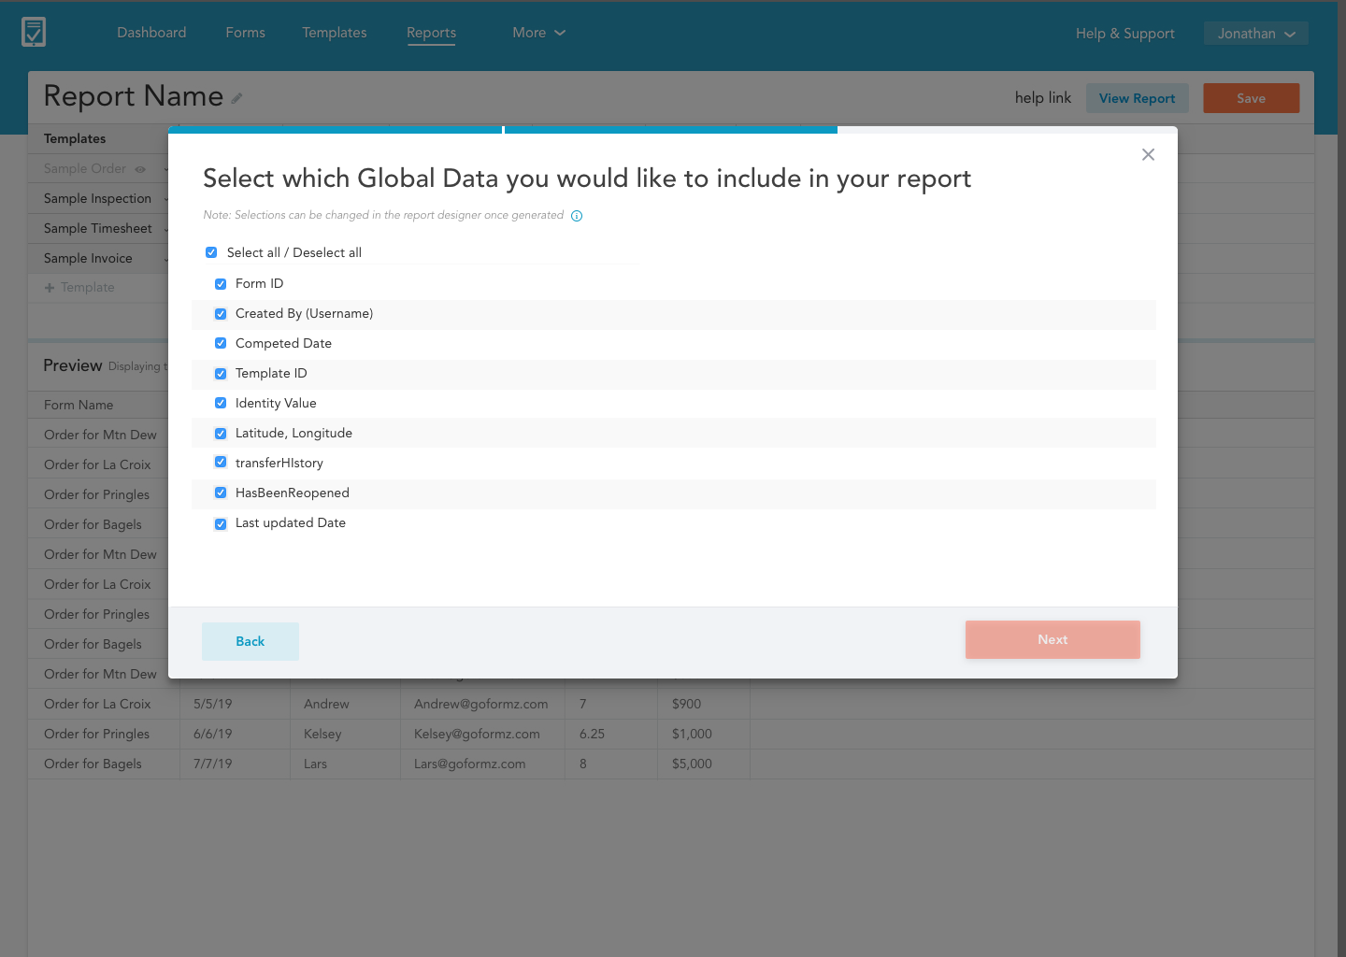This screenshot has height=957, width=1346.
Task: Go to the Dashboard tab
Action: (151, 33)
